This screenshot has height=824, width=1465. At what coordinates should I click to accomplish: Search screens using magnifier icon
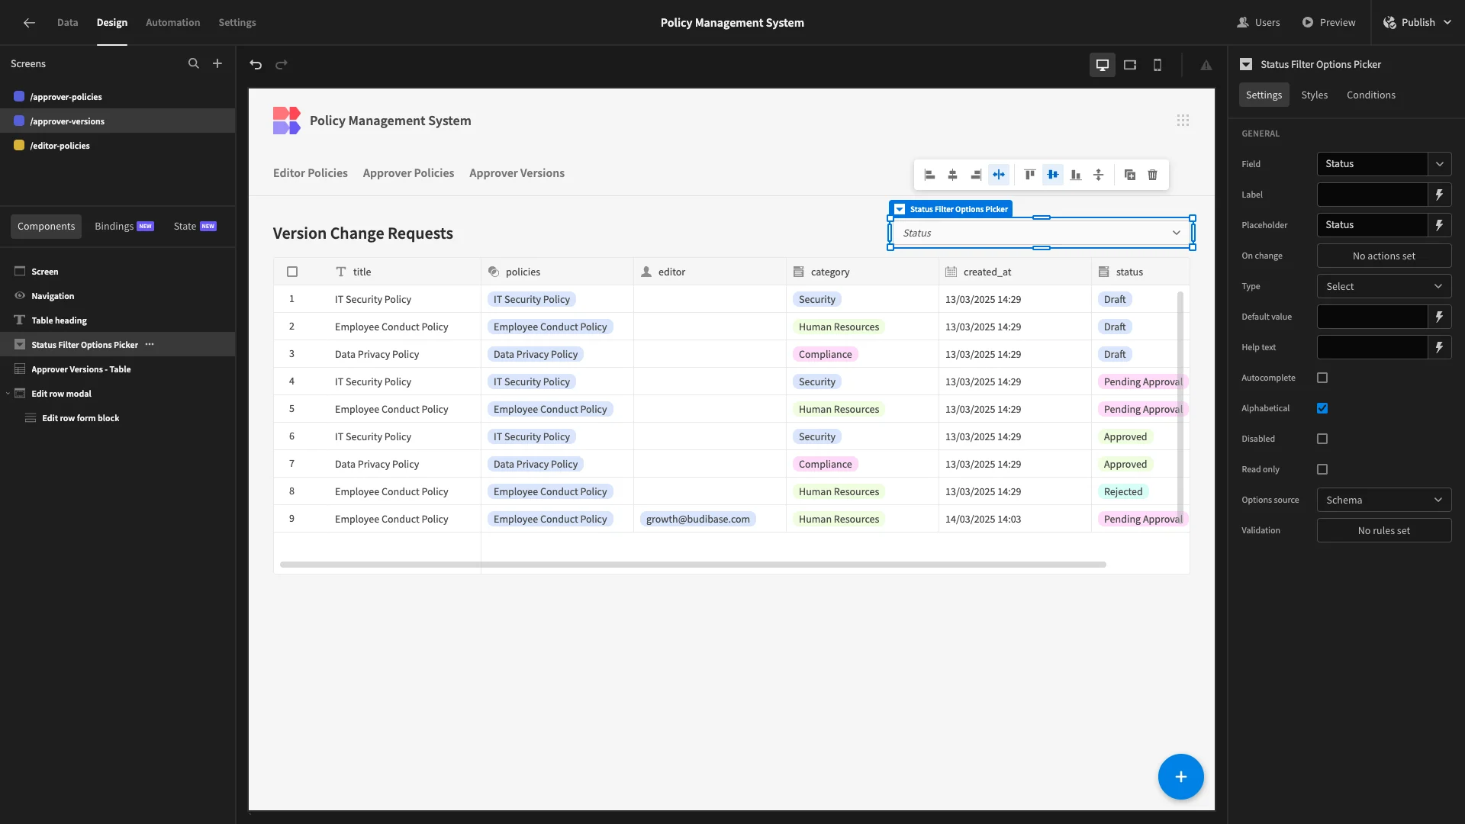[194, 63]
